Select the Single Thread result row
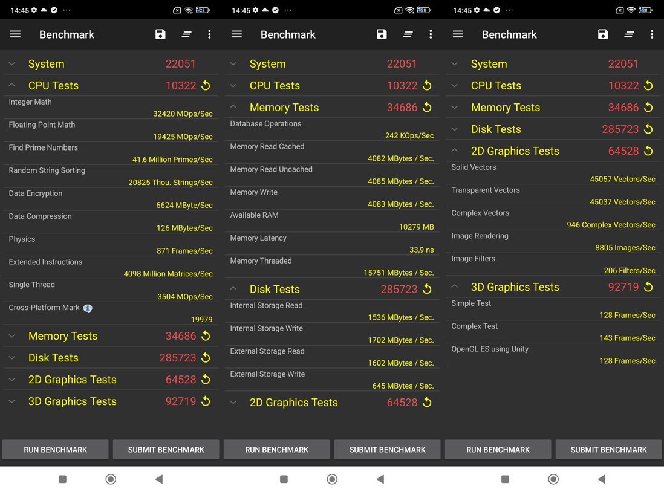The image size is (664, 492). pyautogui.click(x=111, y=291)
